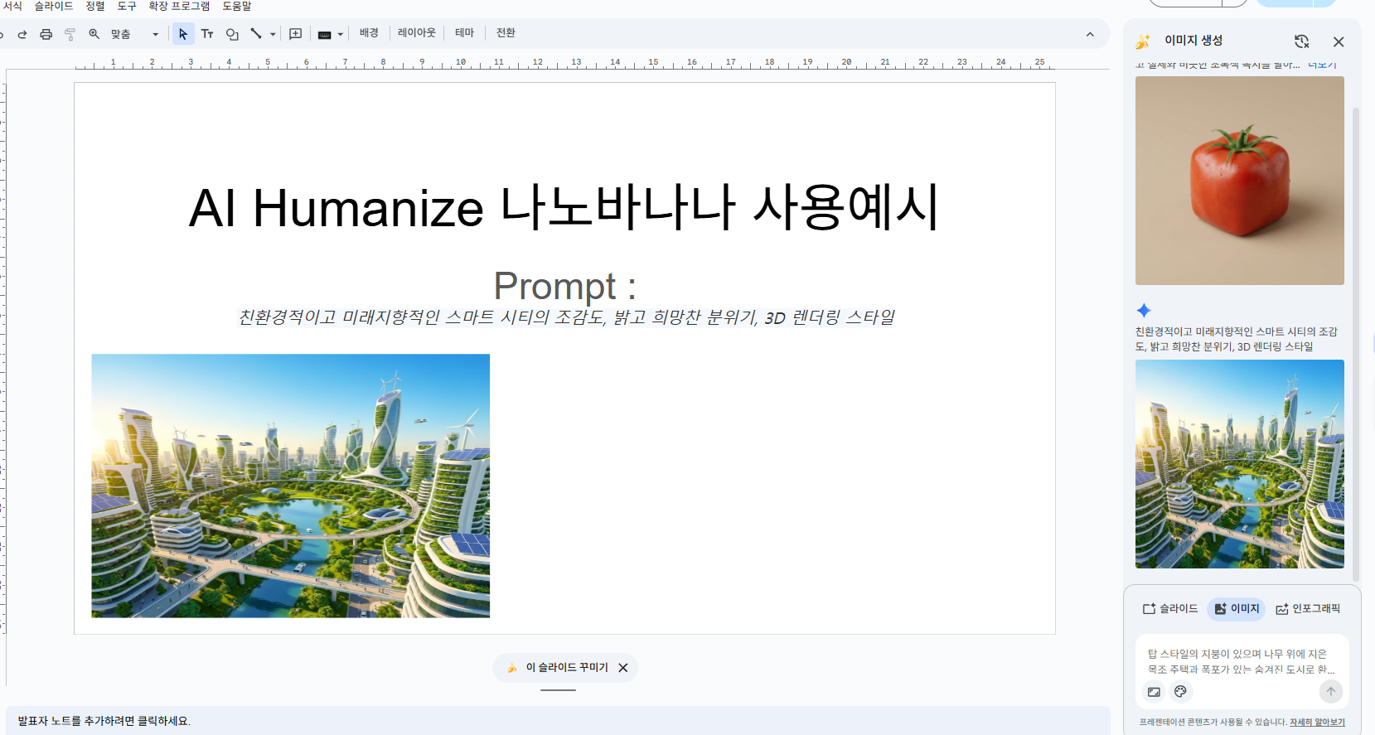This screenshot has height=735, width=1375.
Task: Click the redo arrow icon in the toolbar
Action: click(x=22, y=34)
